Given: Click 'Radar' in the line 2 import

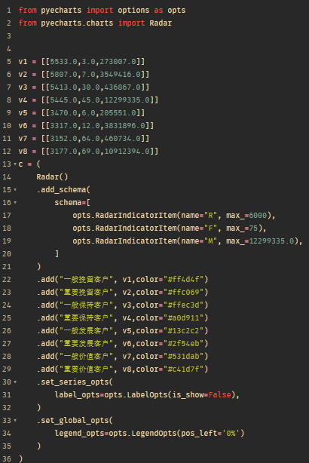Looking at the screenshot, I should pos(161,23).
